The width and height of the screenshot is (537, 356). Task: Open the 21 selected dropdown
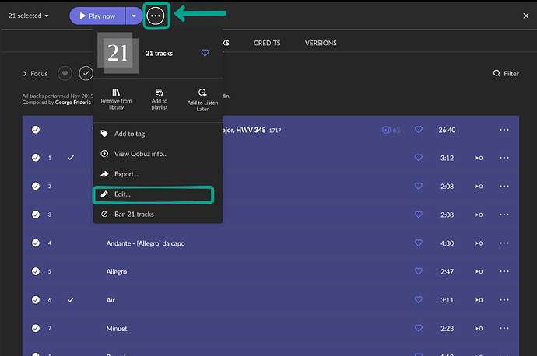point(28,16)
